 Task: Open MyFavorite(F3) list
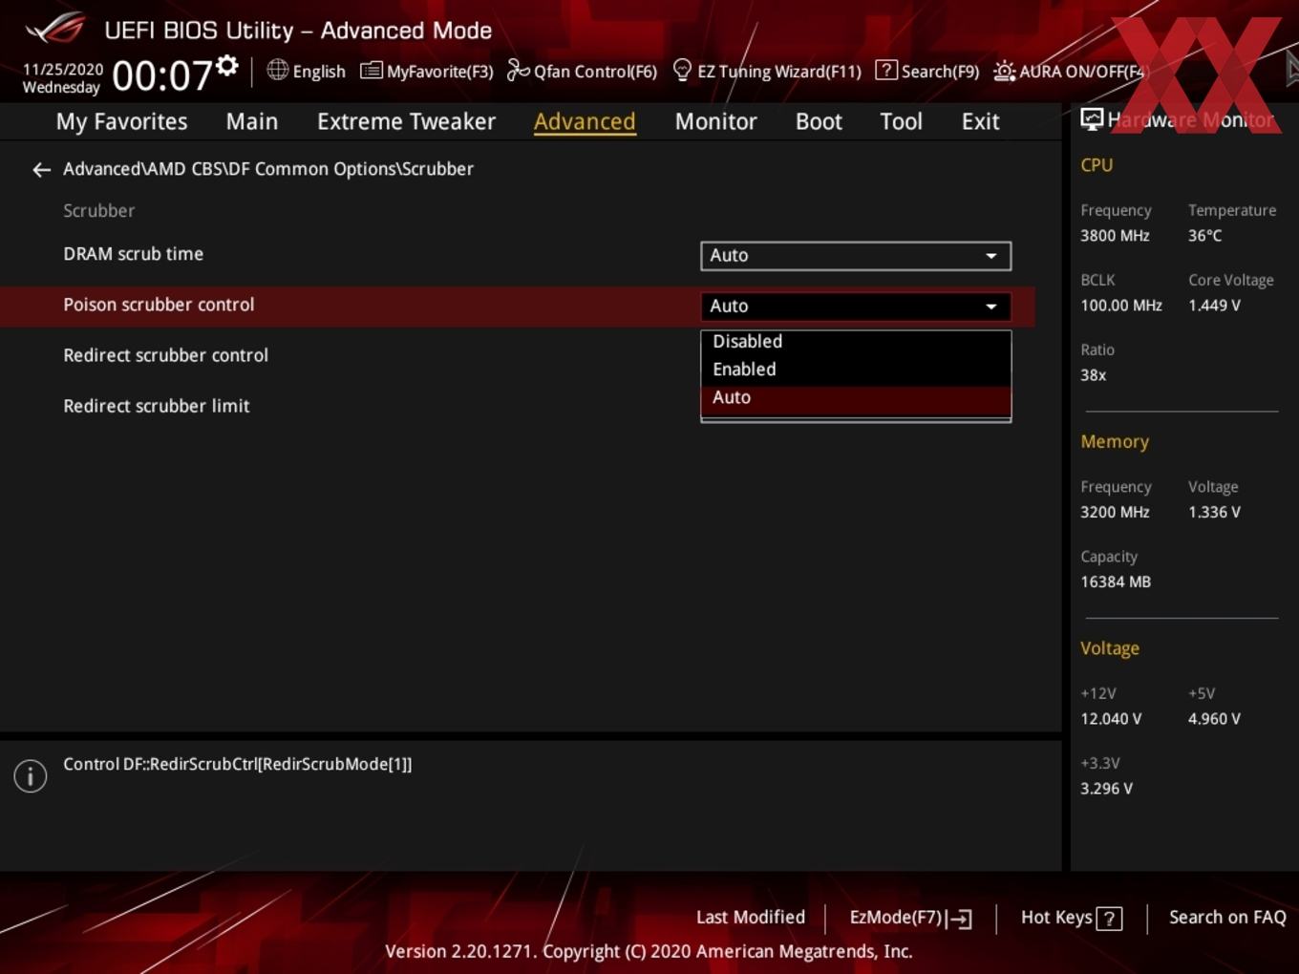coord(427,72)
